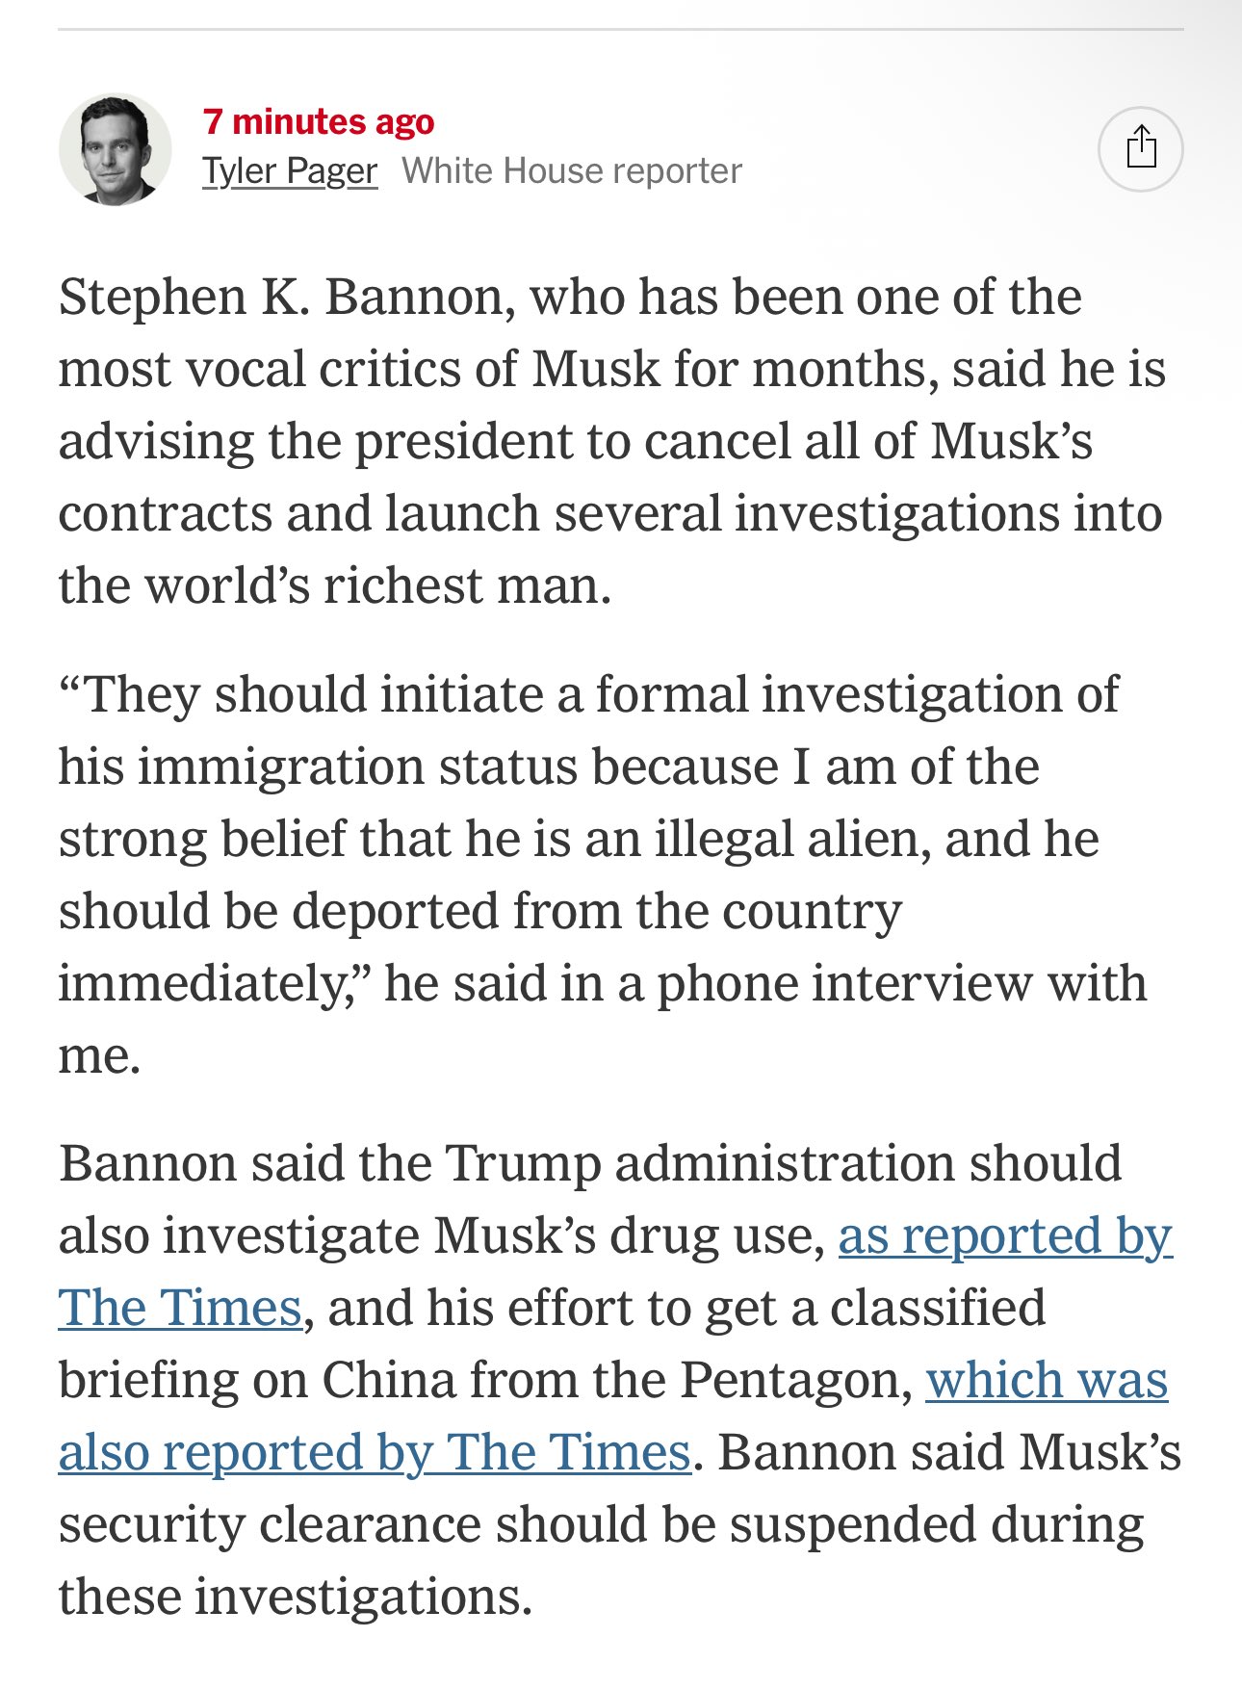Click the closing words "these investigations."

(x=295, y=1598)
